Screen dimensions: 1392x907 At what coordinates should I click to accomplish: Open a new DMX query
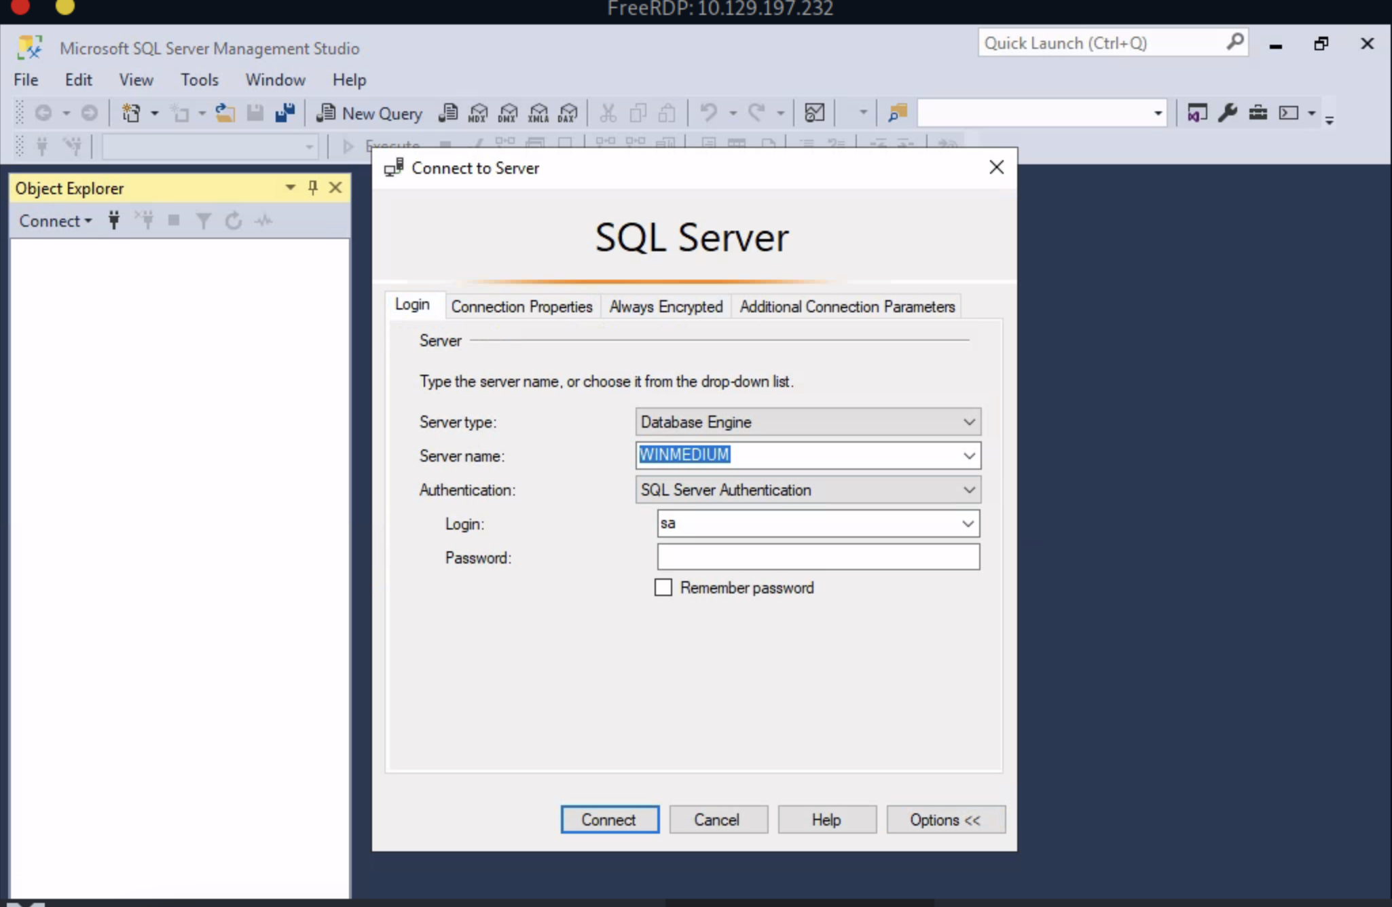[x=508, y=113]
